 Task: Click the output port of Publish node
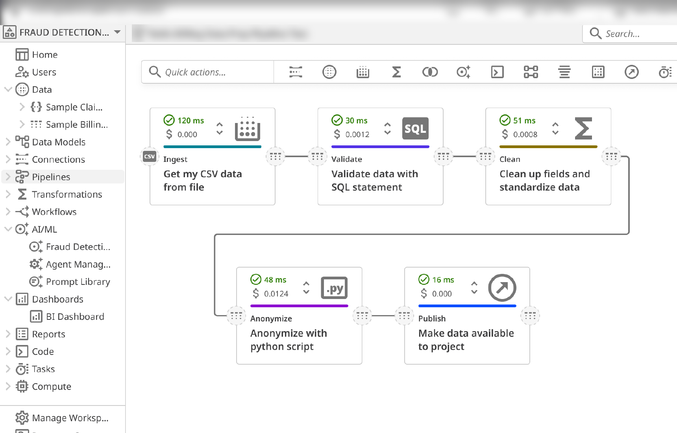pyautogui.click(x=530, y=316)
